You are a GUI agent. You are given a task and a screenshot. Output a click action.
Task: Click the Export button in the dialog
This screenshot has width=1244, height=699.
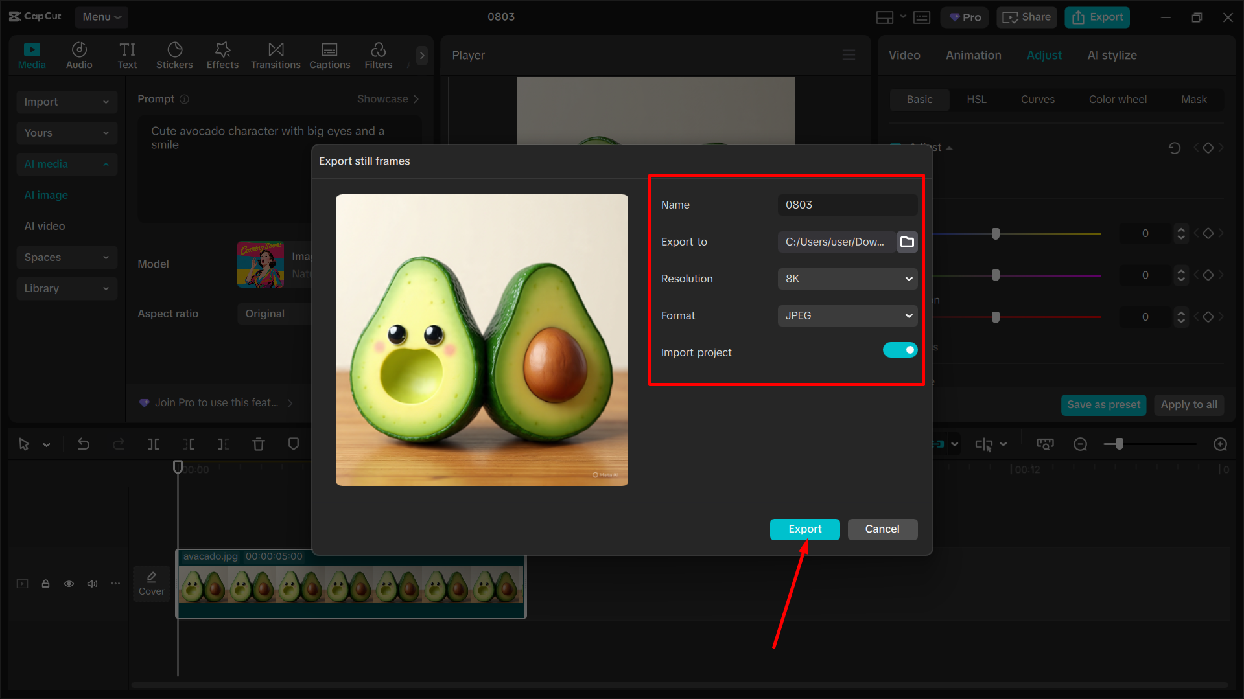click(804, 529)
